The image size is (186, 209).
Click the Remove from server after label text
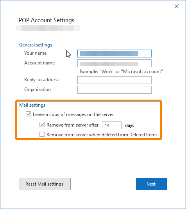(73, 125)
